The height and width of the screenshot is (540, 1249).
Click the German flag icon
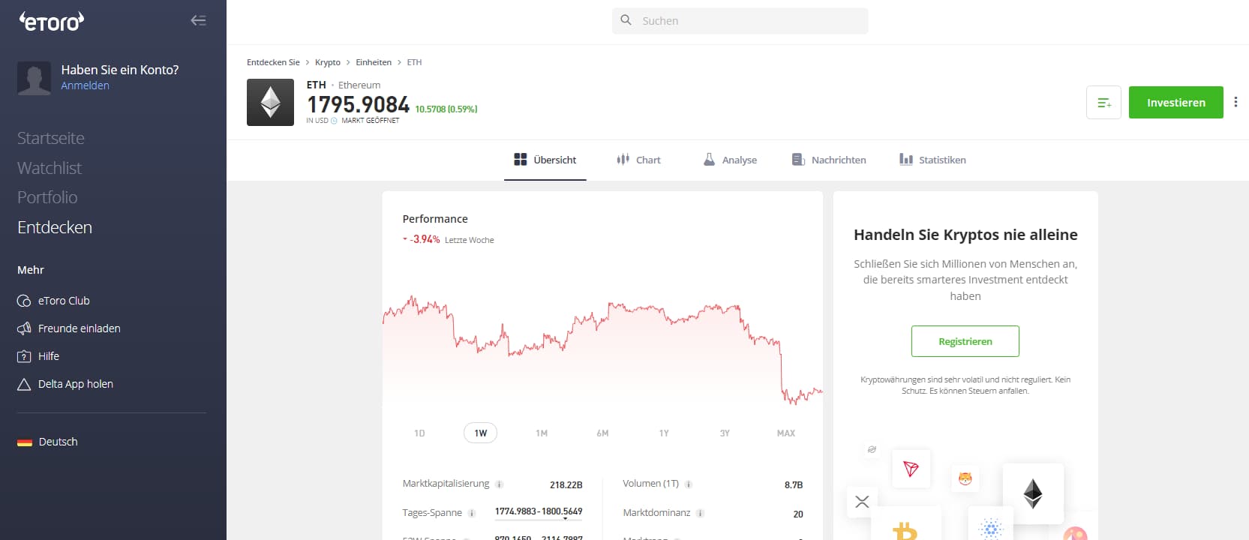[25, 442]
